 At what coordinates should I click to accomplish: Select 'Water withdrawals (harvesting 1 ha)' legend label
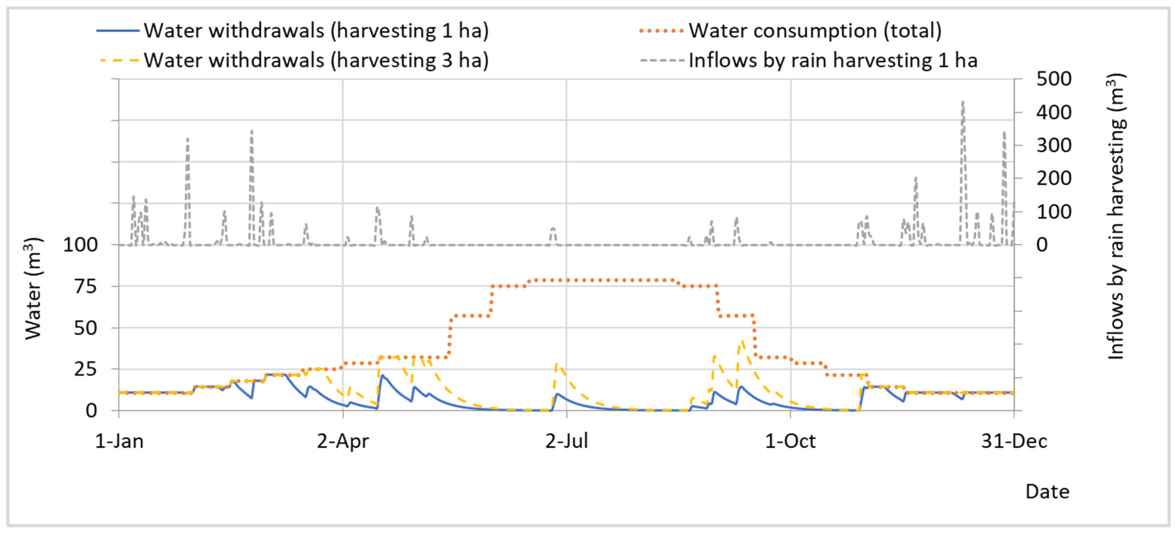[x=316, y=31]
